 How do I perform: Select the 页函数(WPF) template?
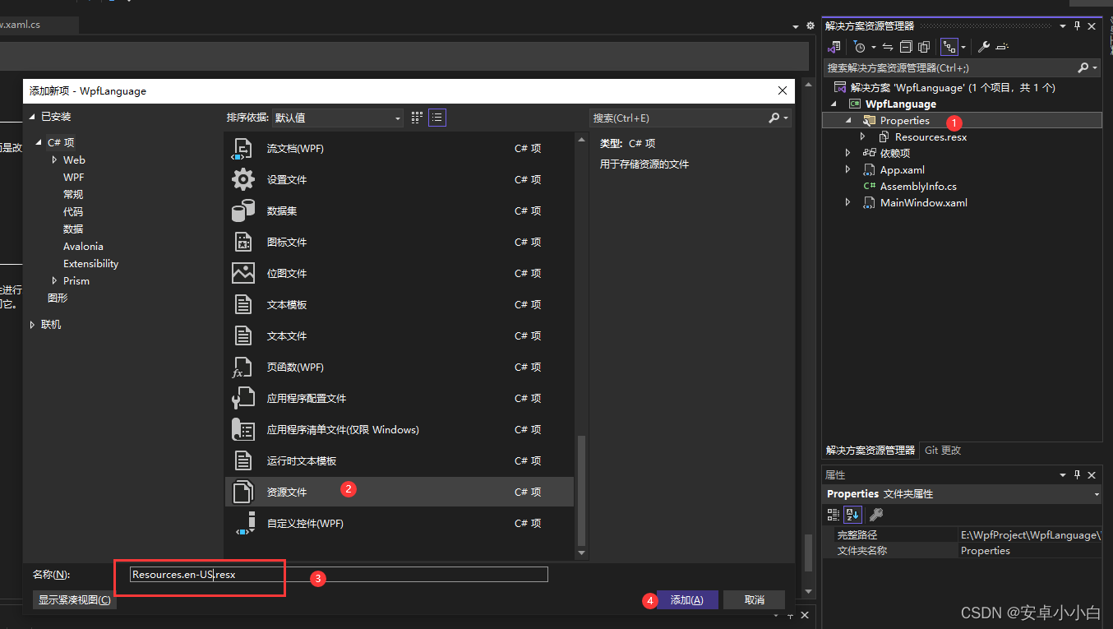click(399, 367)
